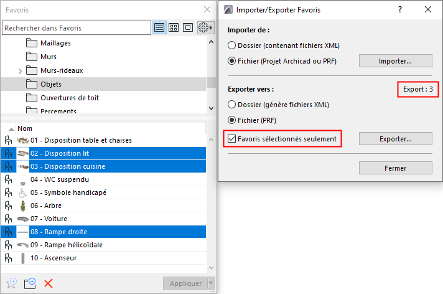Screen dimensions: 443x294
Task: Click help question mark in dialog
Action: [x=400, y=10]
